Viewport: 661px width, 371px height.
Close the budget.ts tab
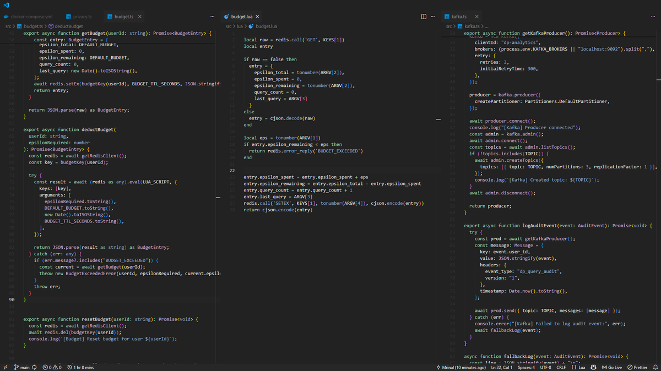pos(140,17)
